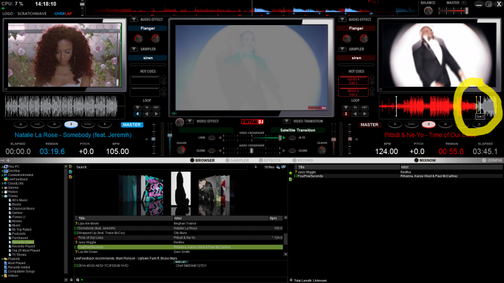Screen dimensions: 504x283
Task: Toggle the left deck MASTER button
Action: click(x=132, y=125)
